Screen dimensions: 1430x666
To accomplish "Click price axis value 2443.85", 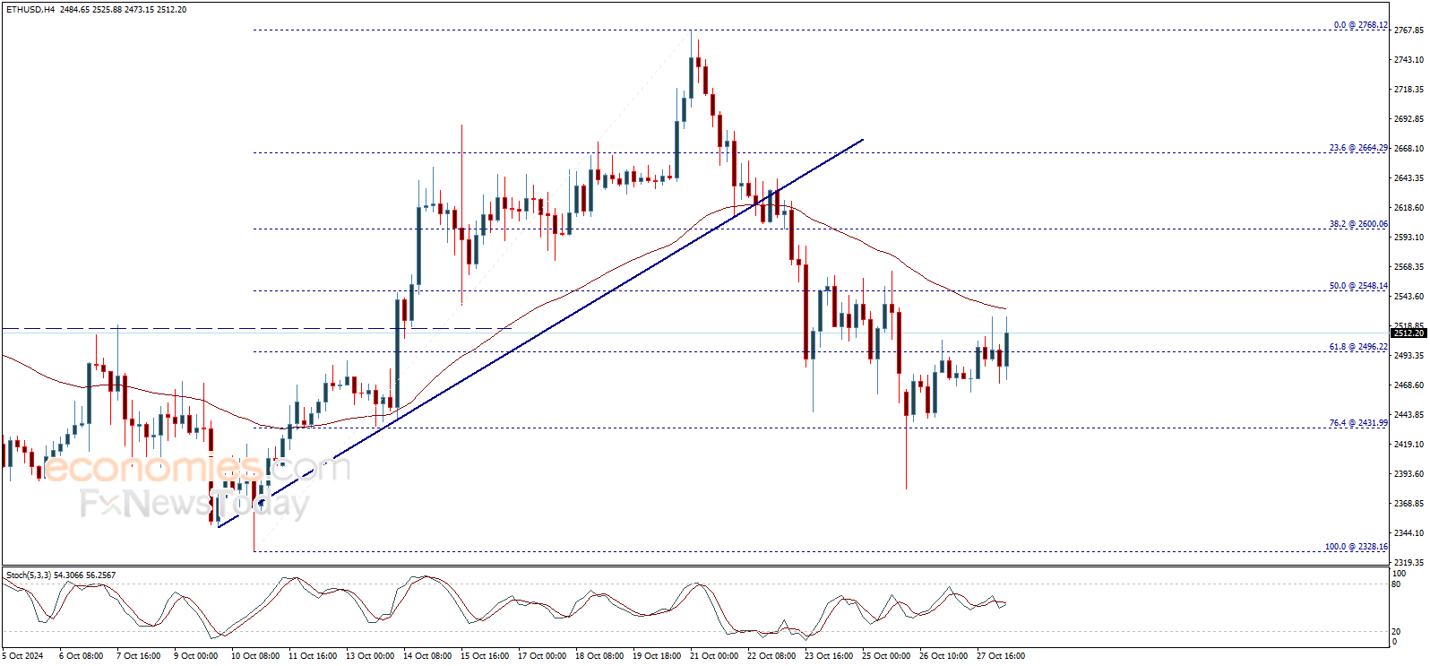I will coord(1408,415).
